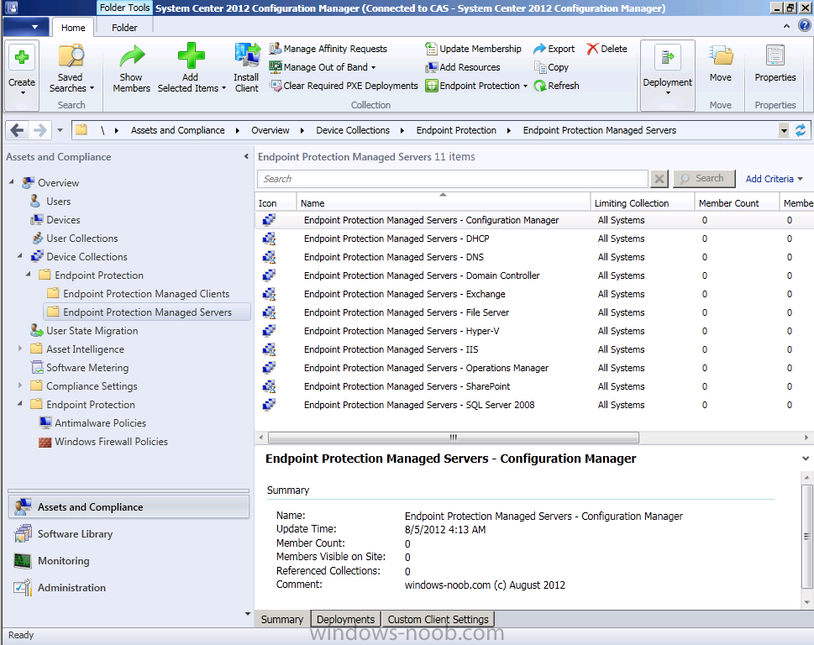Image resolution: width=814 pixels, height=645 pixels.
Task: Select Windows Firewall Policies node
Action: (103, 442)
